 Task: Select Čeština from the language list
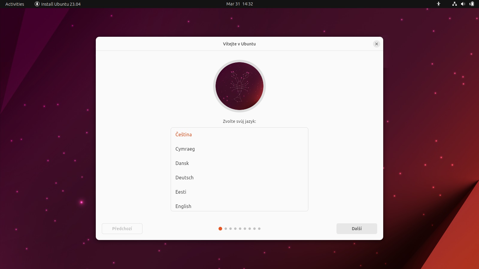[x=184, y=134]
